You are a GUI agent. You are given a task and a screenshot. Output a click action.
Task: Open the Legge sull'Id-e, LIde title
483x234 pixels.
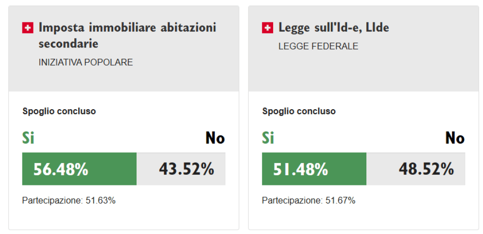click(x=334, y=28)
